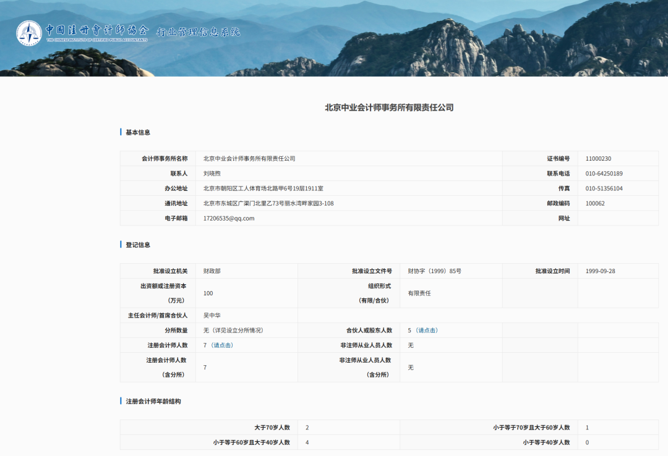This screenshot has height=456, width=668.
Task: Click certificate number 11000230
Action: [598, 158]
